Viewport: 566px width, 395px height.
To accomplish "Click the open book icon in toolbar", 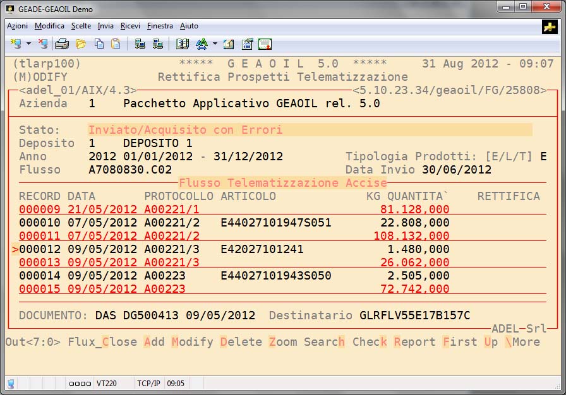I will pyautogui.click(x=183, y=44).
